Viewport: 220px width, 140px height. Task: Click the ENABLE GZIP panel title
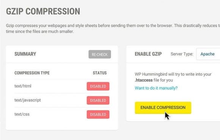click(x=148, y=54)
